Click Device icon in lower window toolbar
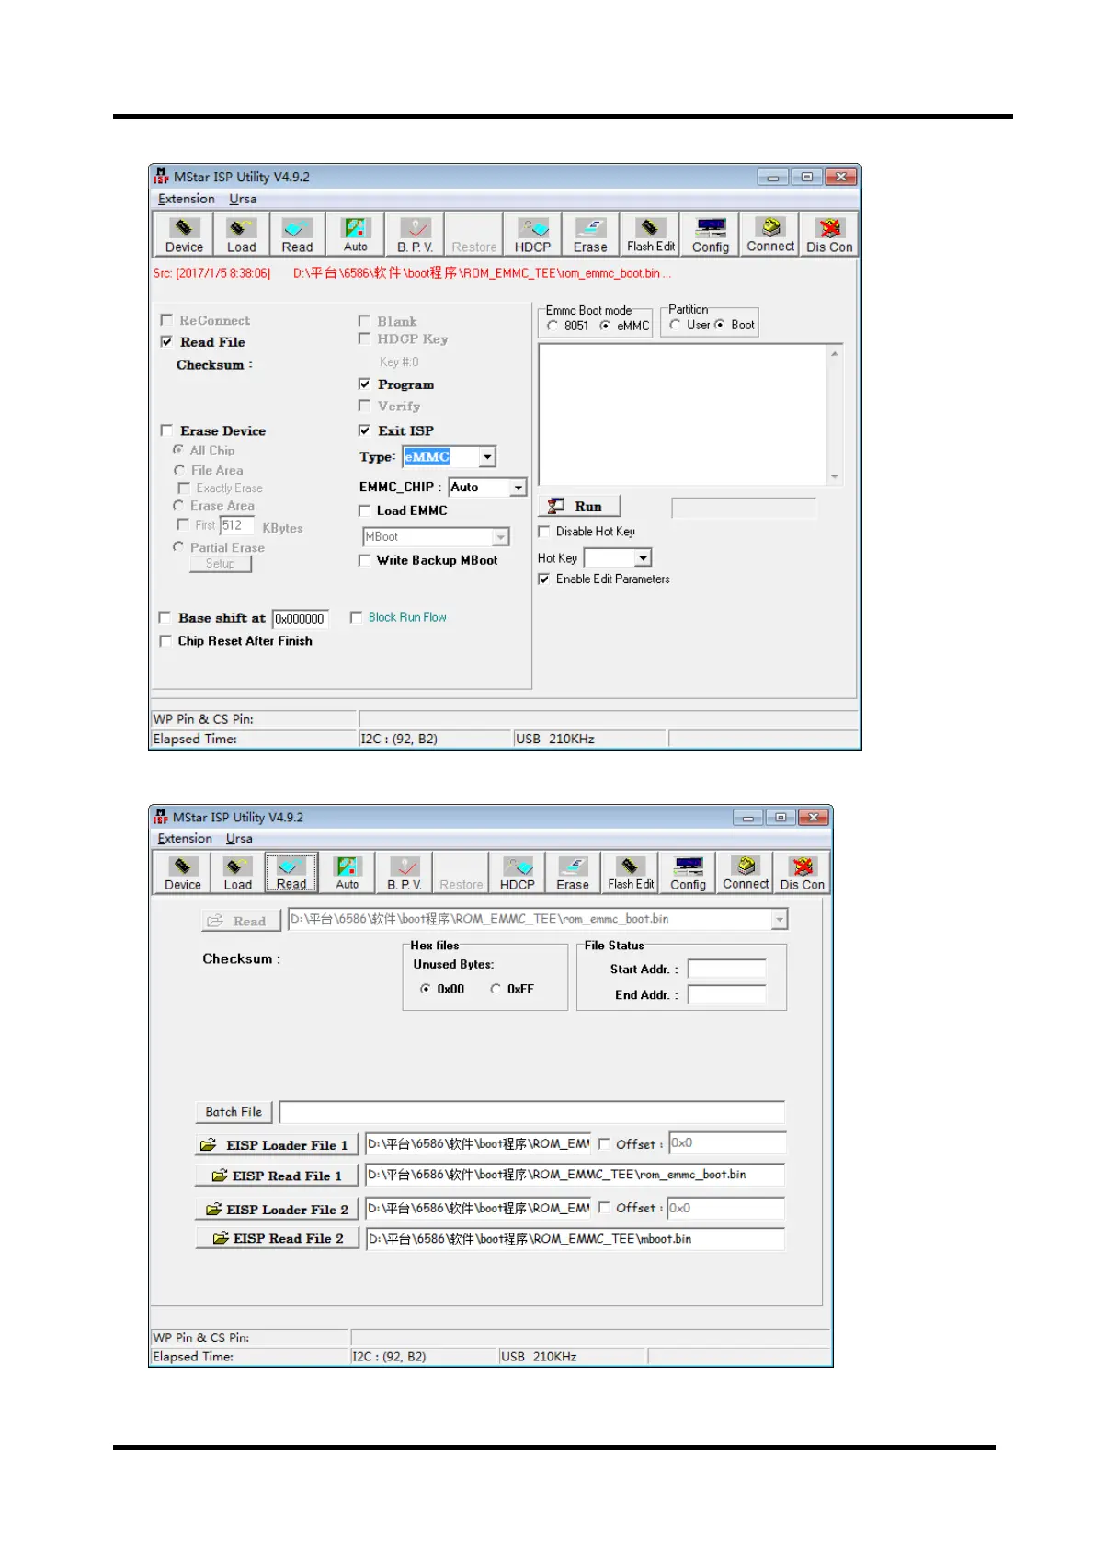This screenshot has height=1549, width=1094. (182, 873)
